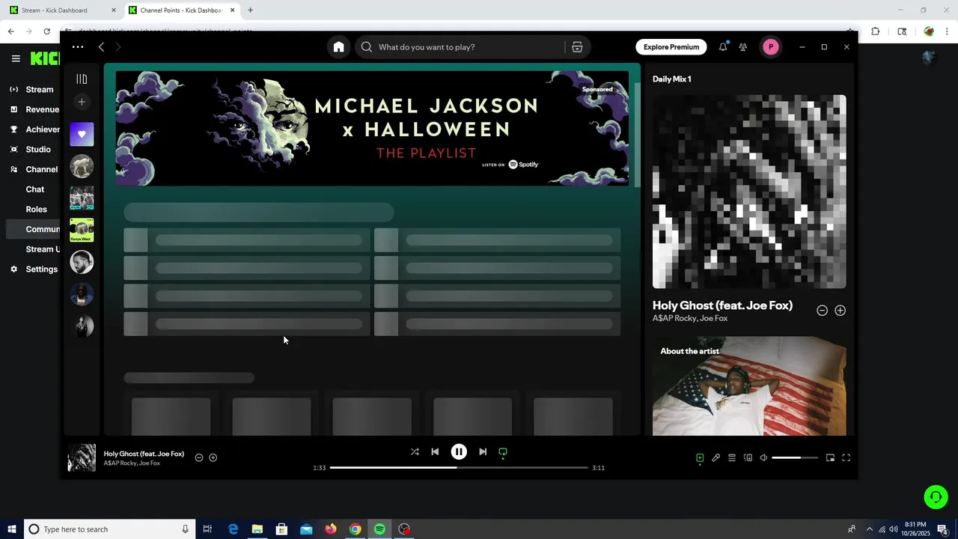
Task: Skip to the previous track
Action: point(435,452)
